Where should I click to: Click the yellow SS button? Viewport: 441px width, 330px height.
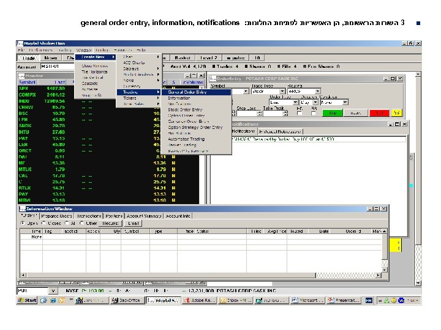pos(396,113)
